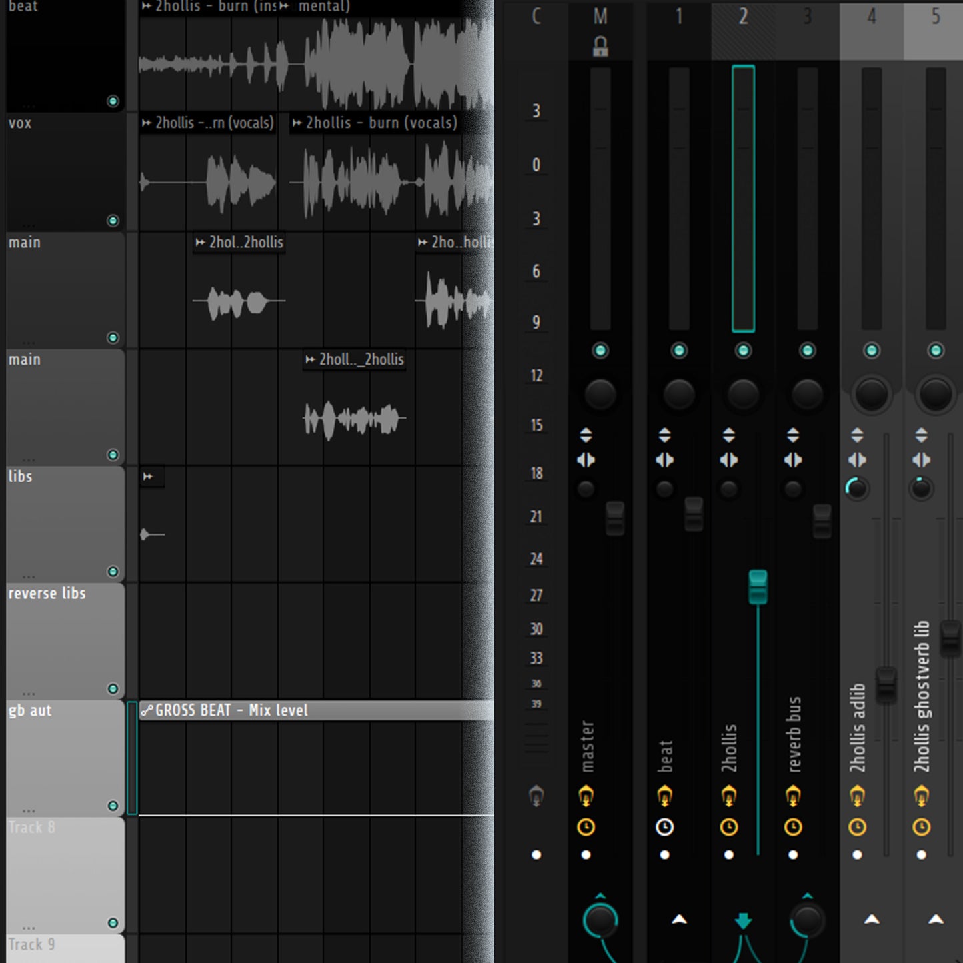963x963 pixels.
Task: Click the white up arrow under 2hollis ghostverb lib
Action: [x=936, y=920]
